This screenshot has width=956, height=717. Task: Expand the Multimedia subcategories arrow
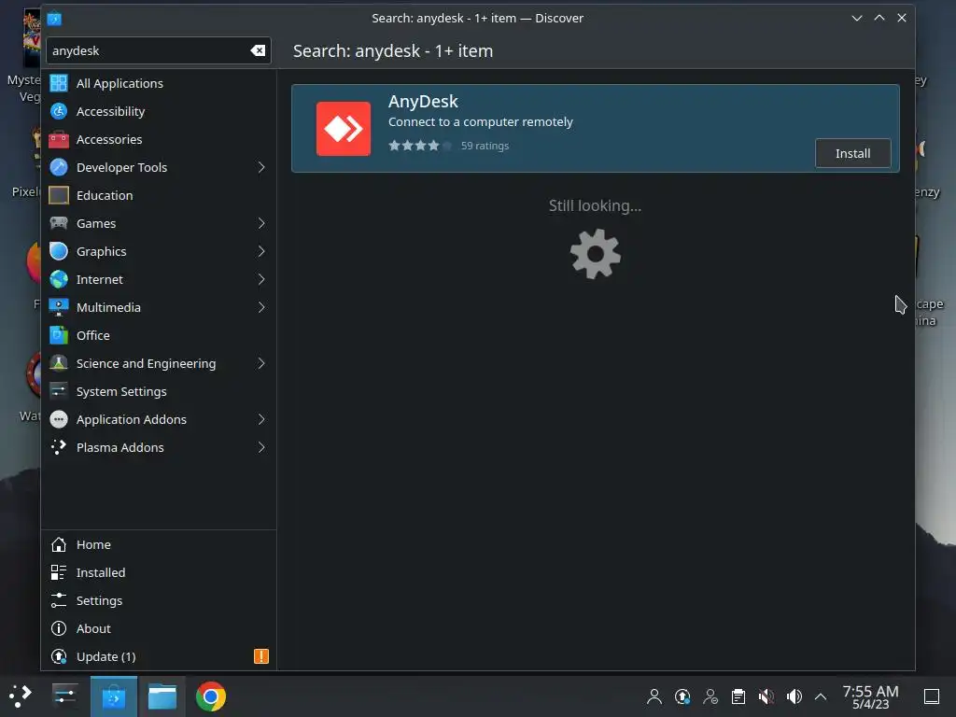(261, 307)
